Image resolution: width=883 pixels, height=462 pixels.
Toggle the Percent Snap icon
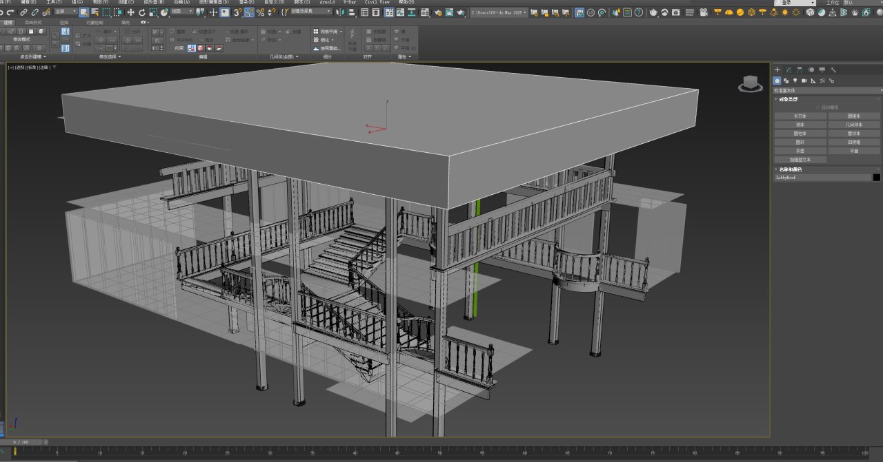(x=260, y=12)
